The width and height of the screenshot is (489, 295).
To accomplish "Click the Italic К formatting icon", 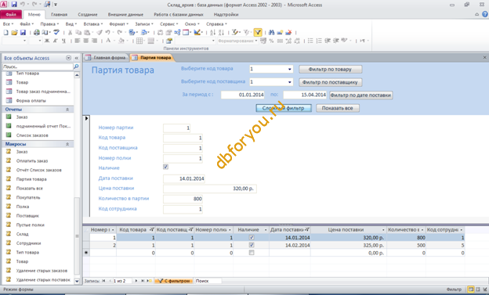I will coord(55,41).
